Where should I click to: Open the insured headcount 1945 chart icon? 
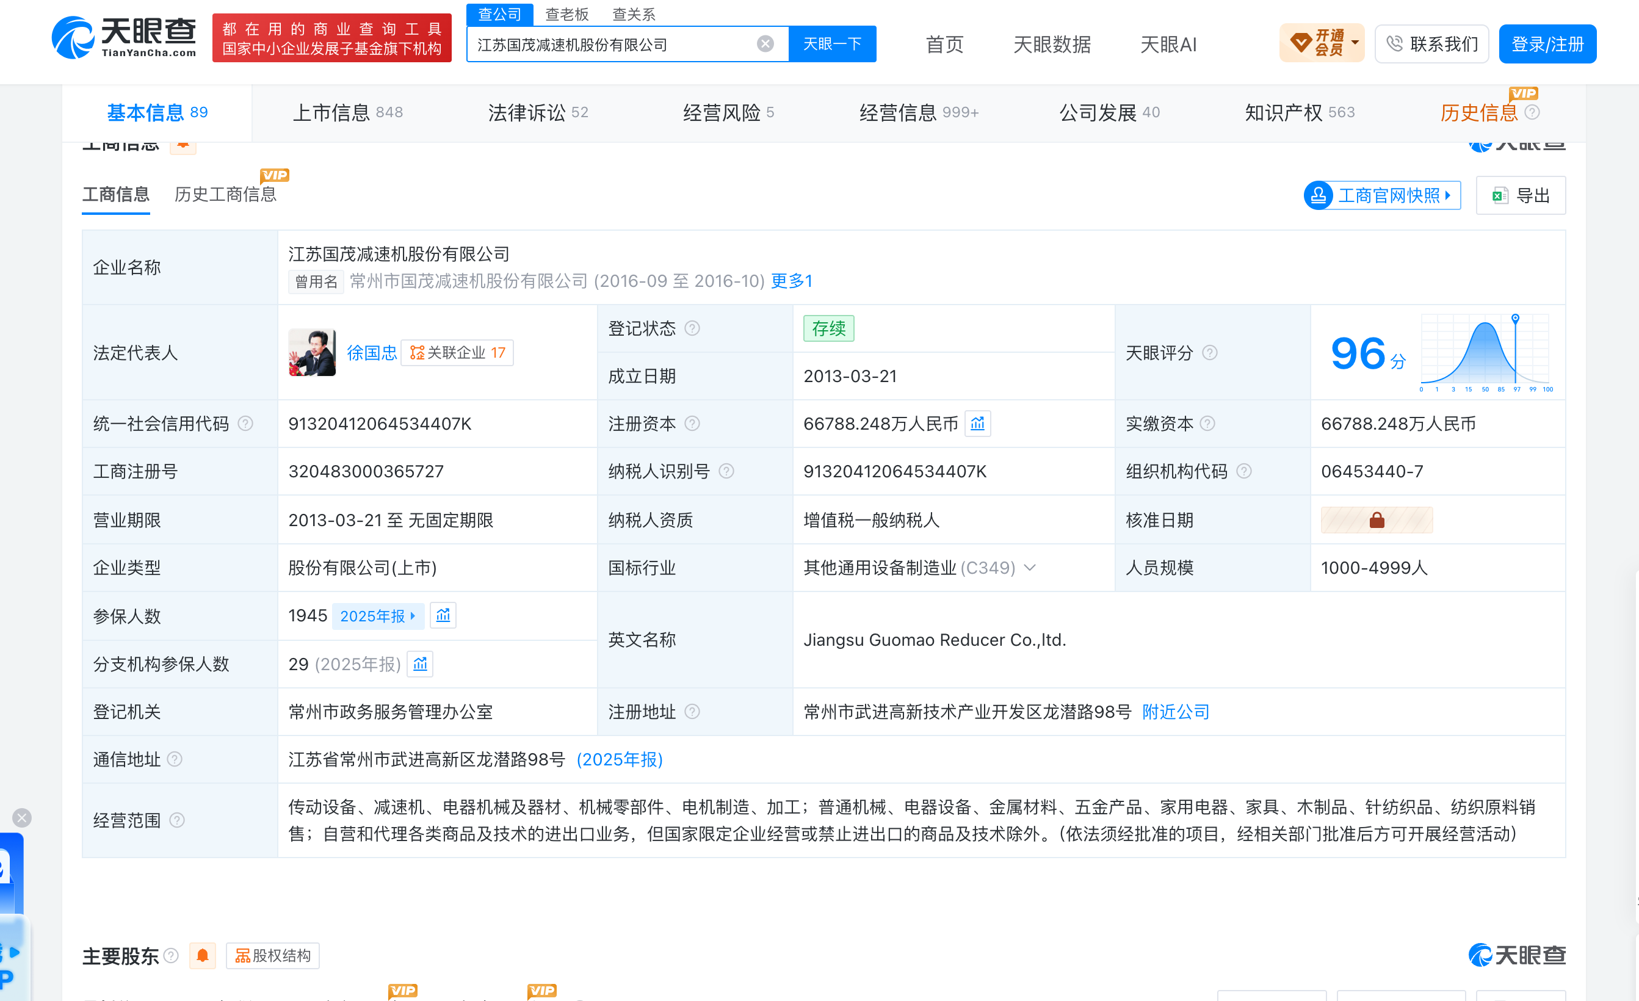[443, 615]
